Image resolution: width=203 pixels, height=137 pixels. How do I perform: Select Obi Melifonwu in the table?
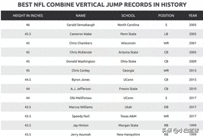click(81, 98)
